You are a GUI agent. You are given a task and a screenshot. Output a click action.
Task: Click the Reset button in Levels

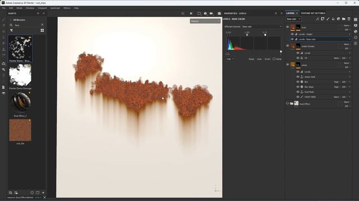tap(251, 59)
